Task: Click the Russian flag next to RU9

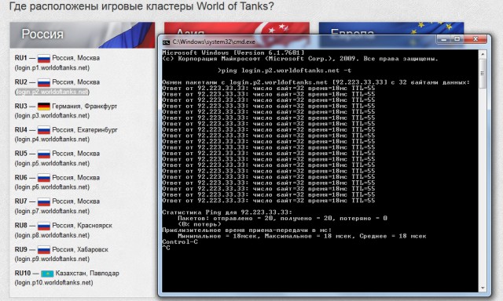Action: (44, 249)
